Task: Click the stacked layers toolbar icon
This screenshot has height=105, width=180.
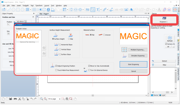Action: (169, 10)
